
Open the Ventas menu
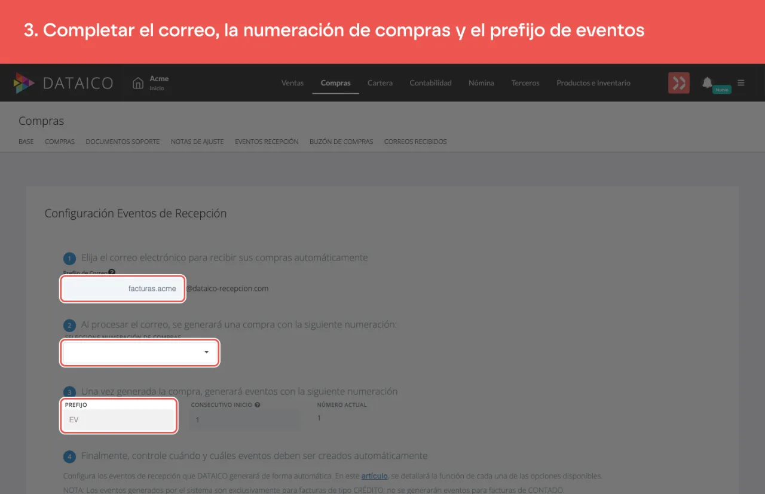pos(292,83)
